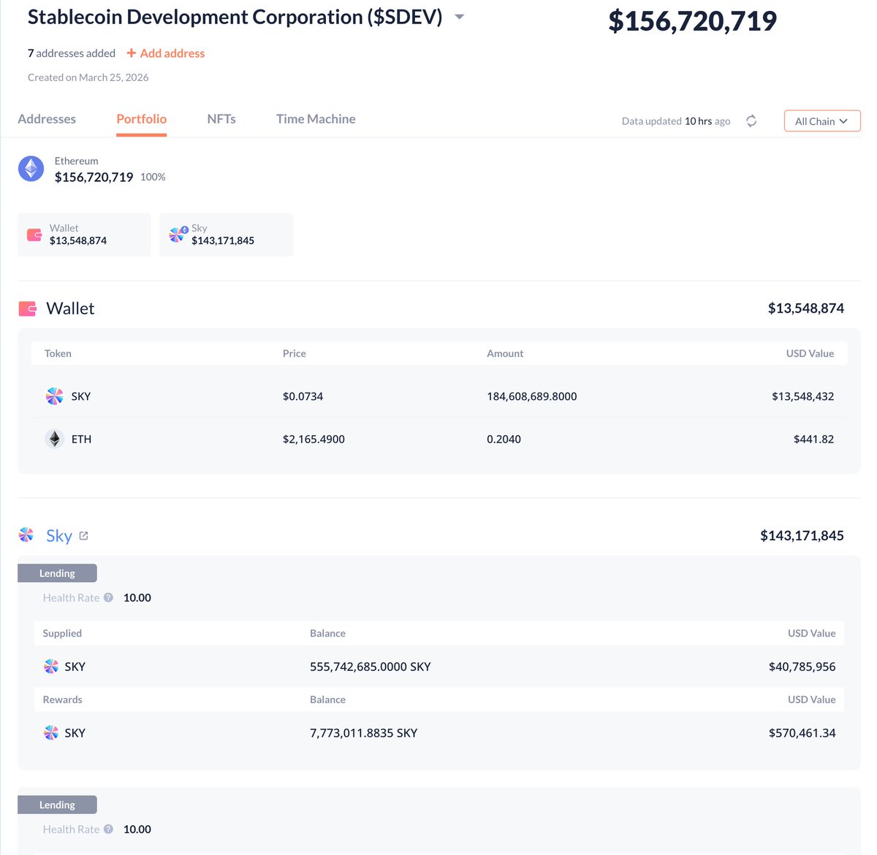Image resolution: width=877 pixels, height=855 pixels.
Task: Click the ETH row in Wallet table
Action: click(x=438, y=439)
